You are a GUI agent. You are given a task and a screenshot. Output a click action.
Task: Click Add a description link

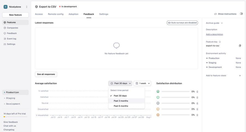(215, 34)
